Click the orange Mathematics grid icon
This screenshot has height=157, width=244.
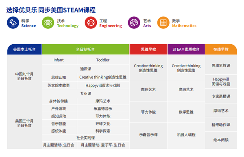[x=163, y=23]
